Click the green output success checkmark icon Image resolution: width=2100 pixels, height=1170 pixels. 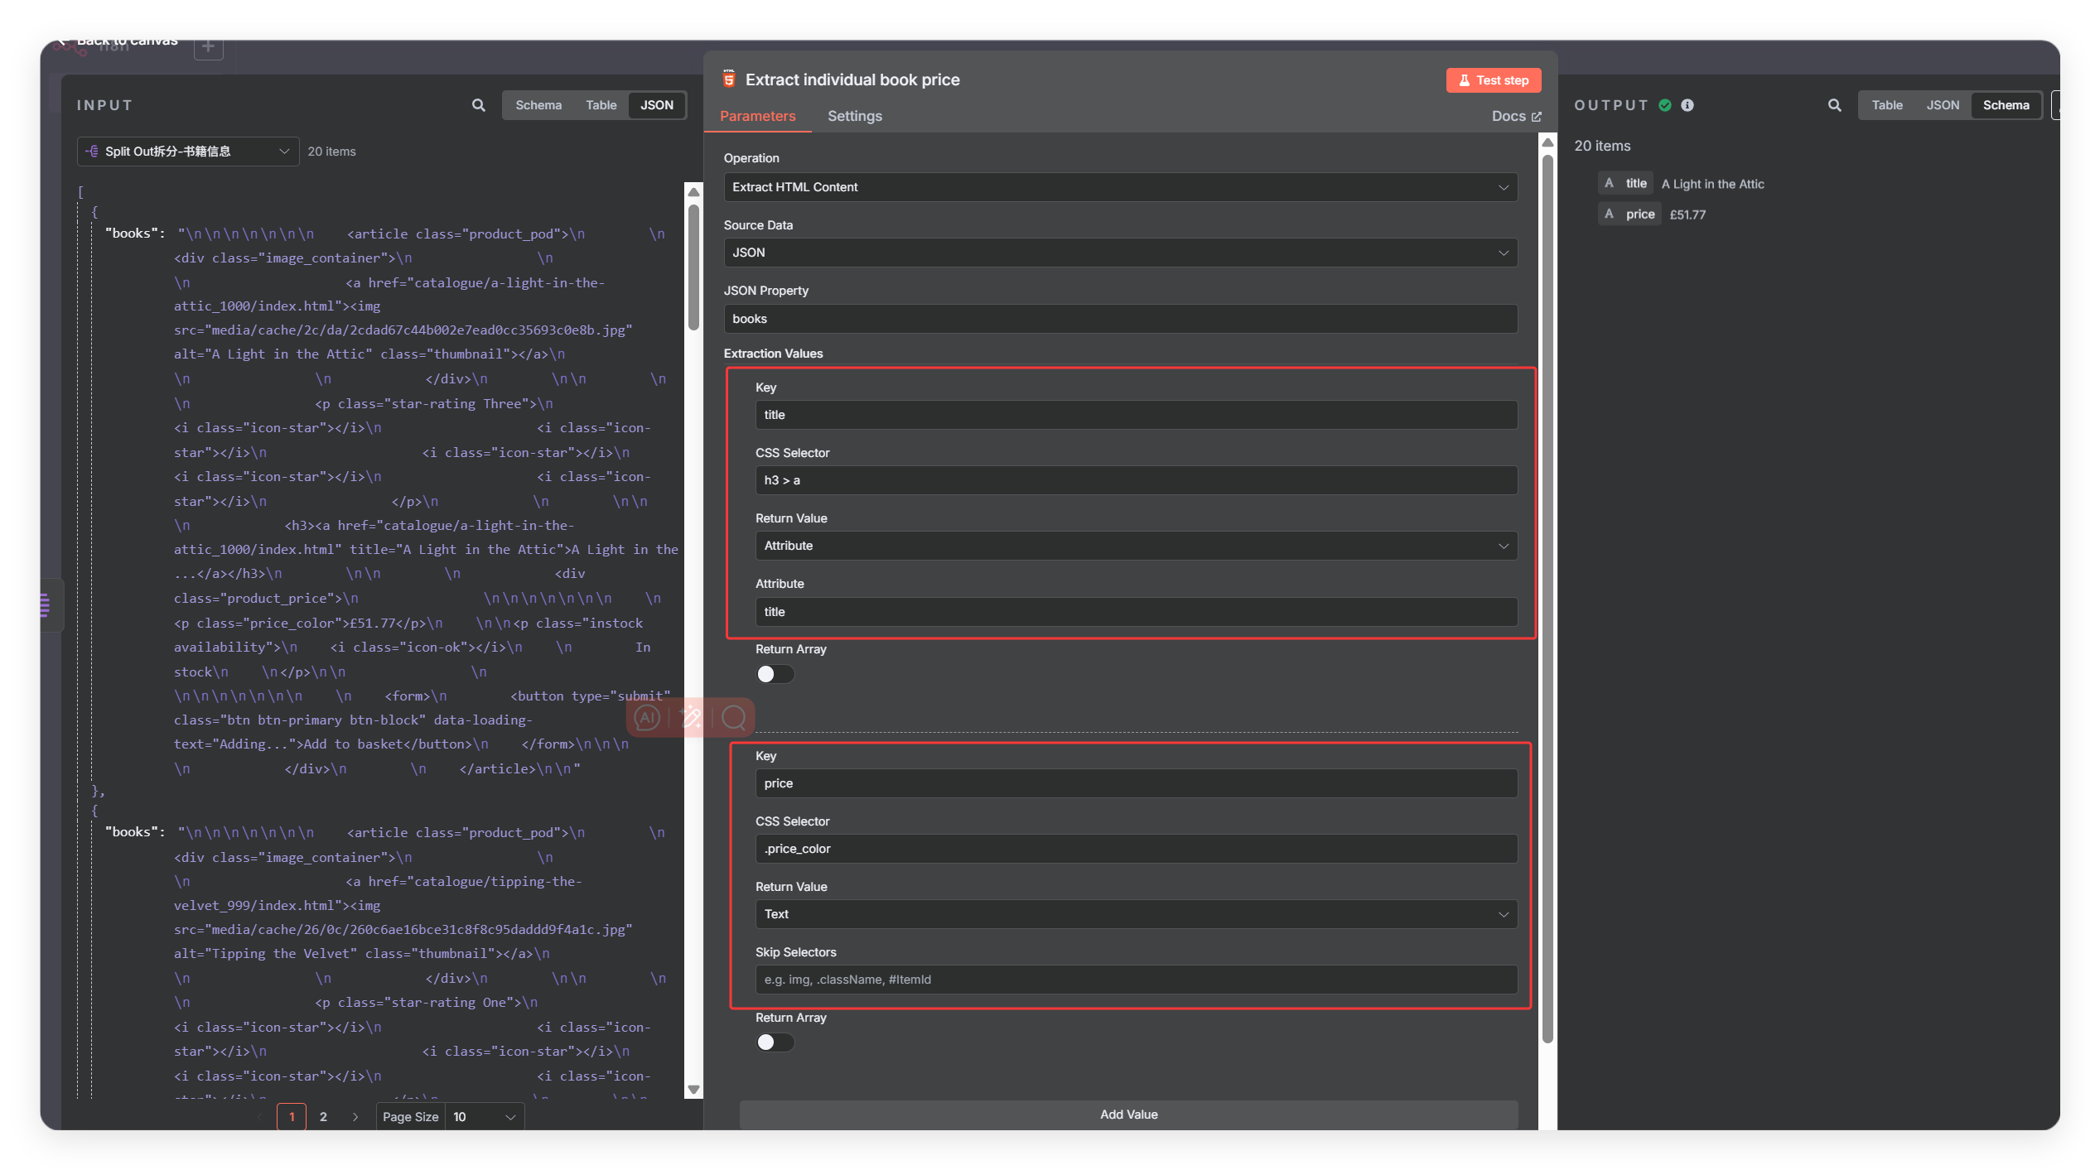pos(1665,105)
